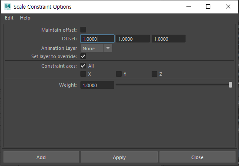Screen dimensions: 239x166
Task: Click the Weight value field
Action: [97, 85]
